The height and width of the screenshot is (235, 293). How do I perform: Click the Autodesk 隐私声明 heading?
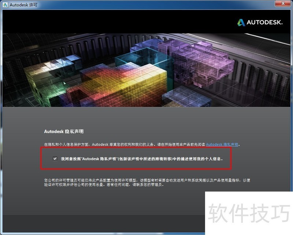(x=64, y=131)
